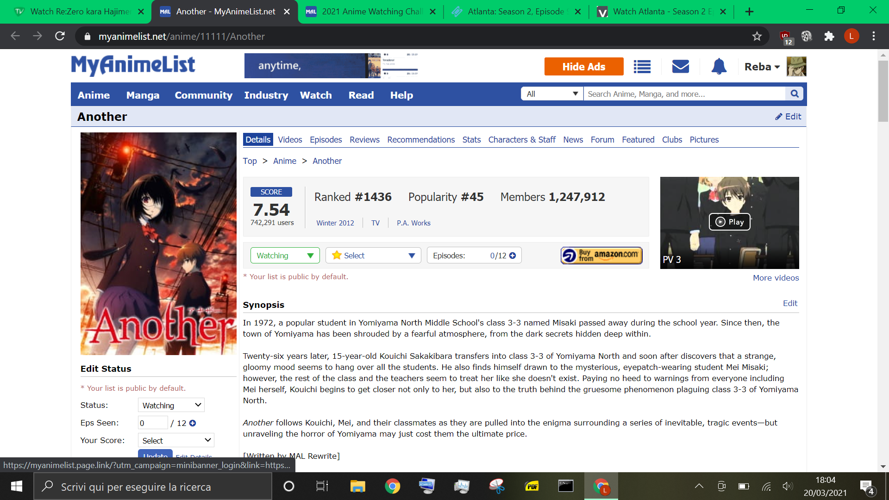
Task: Click the search magnifier button
Action: 795,94
